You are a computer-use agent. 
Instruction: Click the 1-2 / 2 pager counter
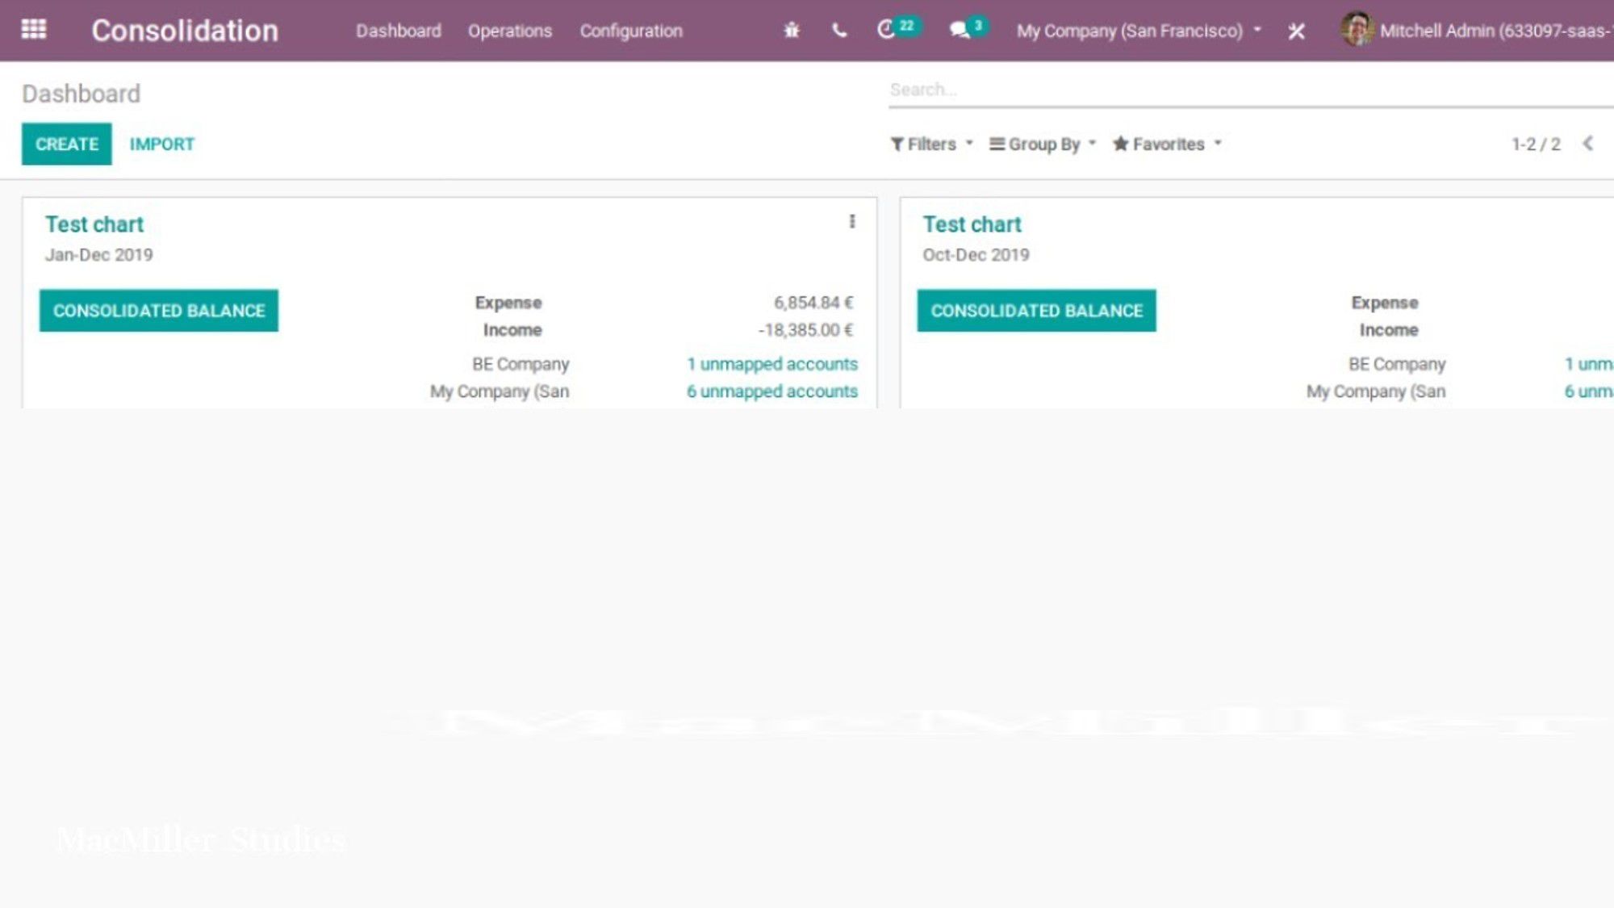[x=1536, y=144]
